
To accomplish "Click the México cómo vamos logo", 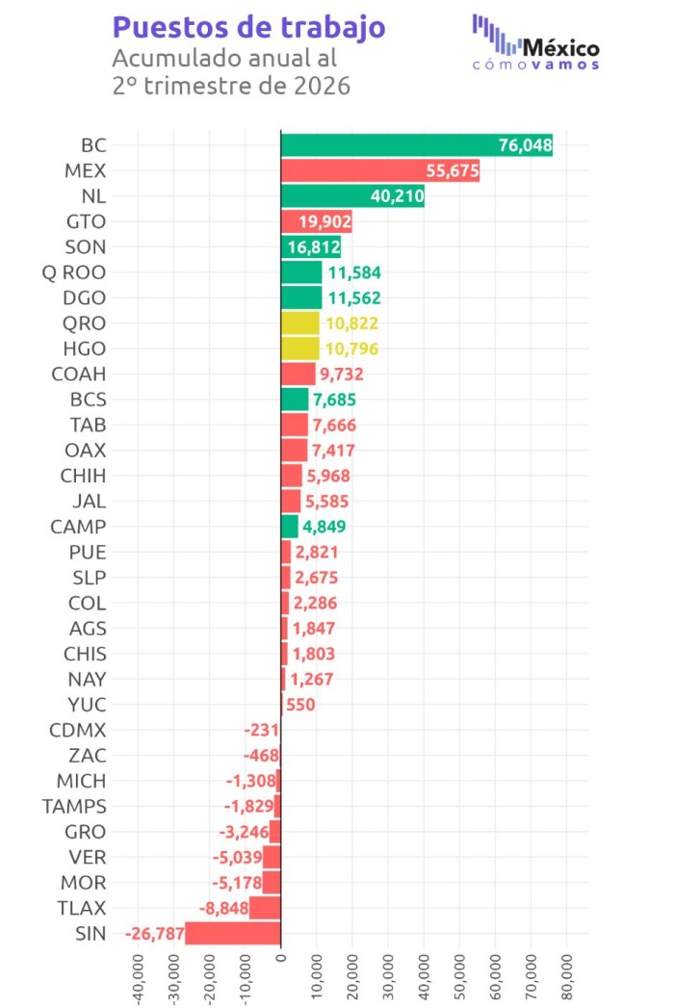I will [535, 42].
